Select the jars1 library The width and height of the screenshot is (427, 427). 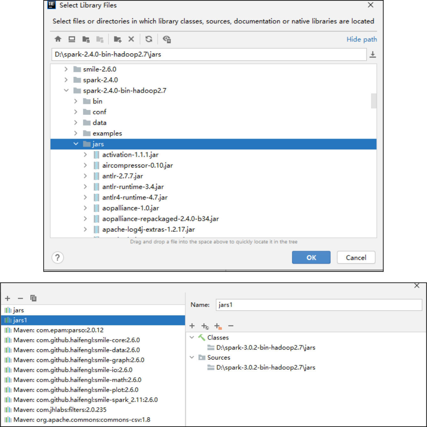(93, 320)
